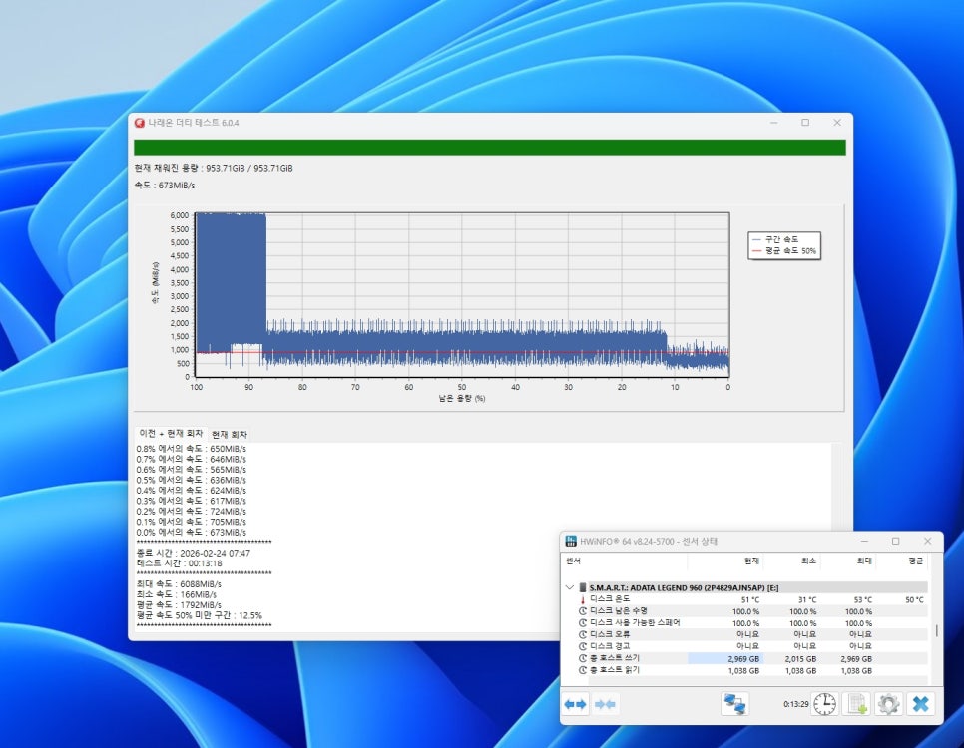964x748 pixels.
Task: Click the expand columns blue arrows icon
Action: [576, 704]
